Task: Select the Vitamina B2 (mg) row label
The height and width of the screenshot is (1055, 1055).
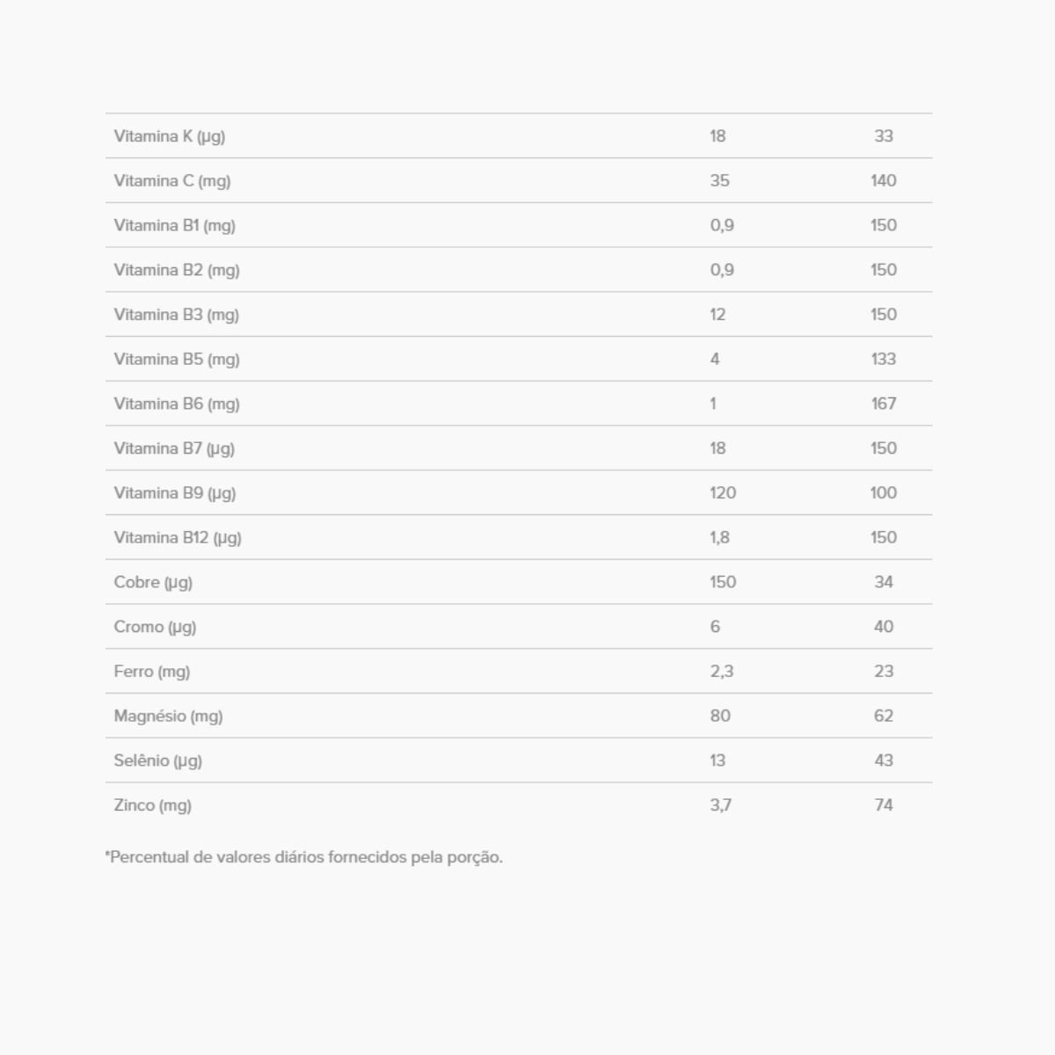Action: (177, 270)
